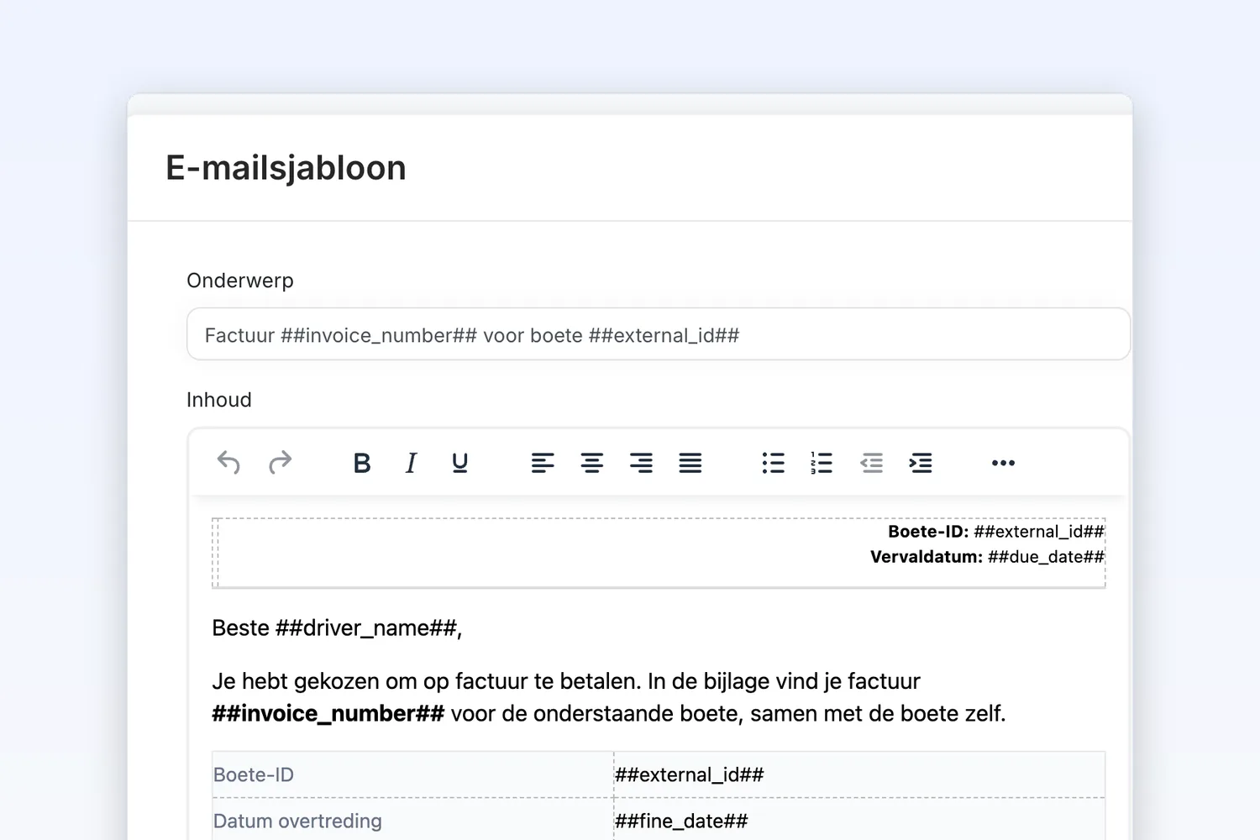Align text to the right
Image resolution: width=1260 pixels, height=840 pixels.
[641, 463]
